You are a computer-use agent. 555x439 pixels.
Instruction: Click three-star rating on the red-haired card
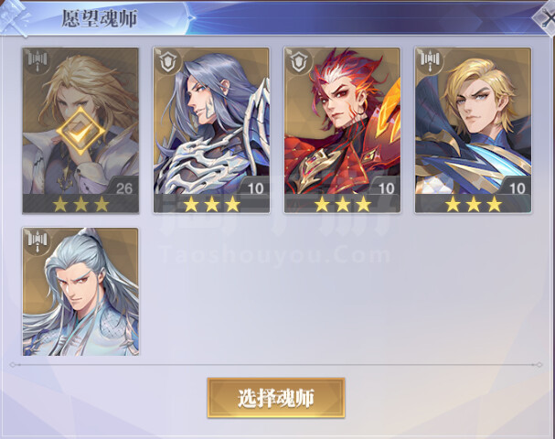click(343, 204)
